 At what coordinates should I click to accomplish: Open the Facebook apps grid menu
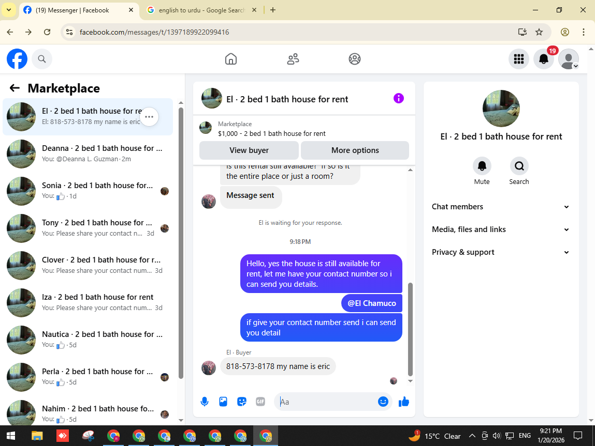519,59
